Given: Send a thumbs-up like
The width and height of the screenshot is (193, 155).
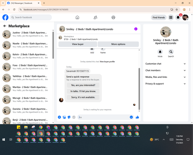Looking at the screenshot, I should point(137,117).
